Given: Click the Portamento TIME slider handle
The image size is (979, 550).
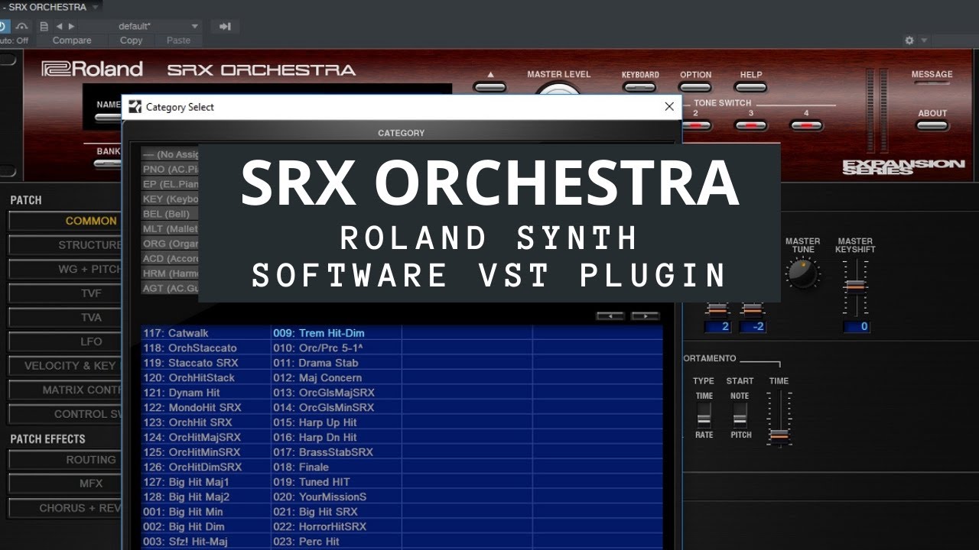Looking at the screenshot, I should (779, 435).
